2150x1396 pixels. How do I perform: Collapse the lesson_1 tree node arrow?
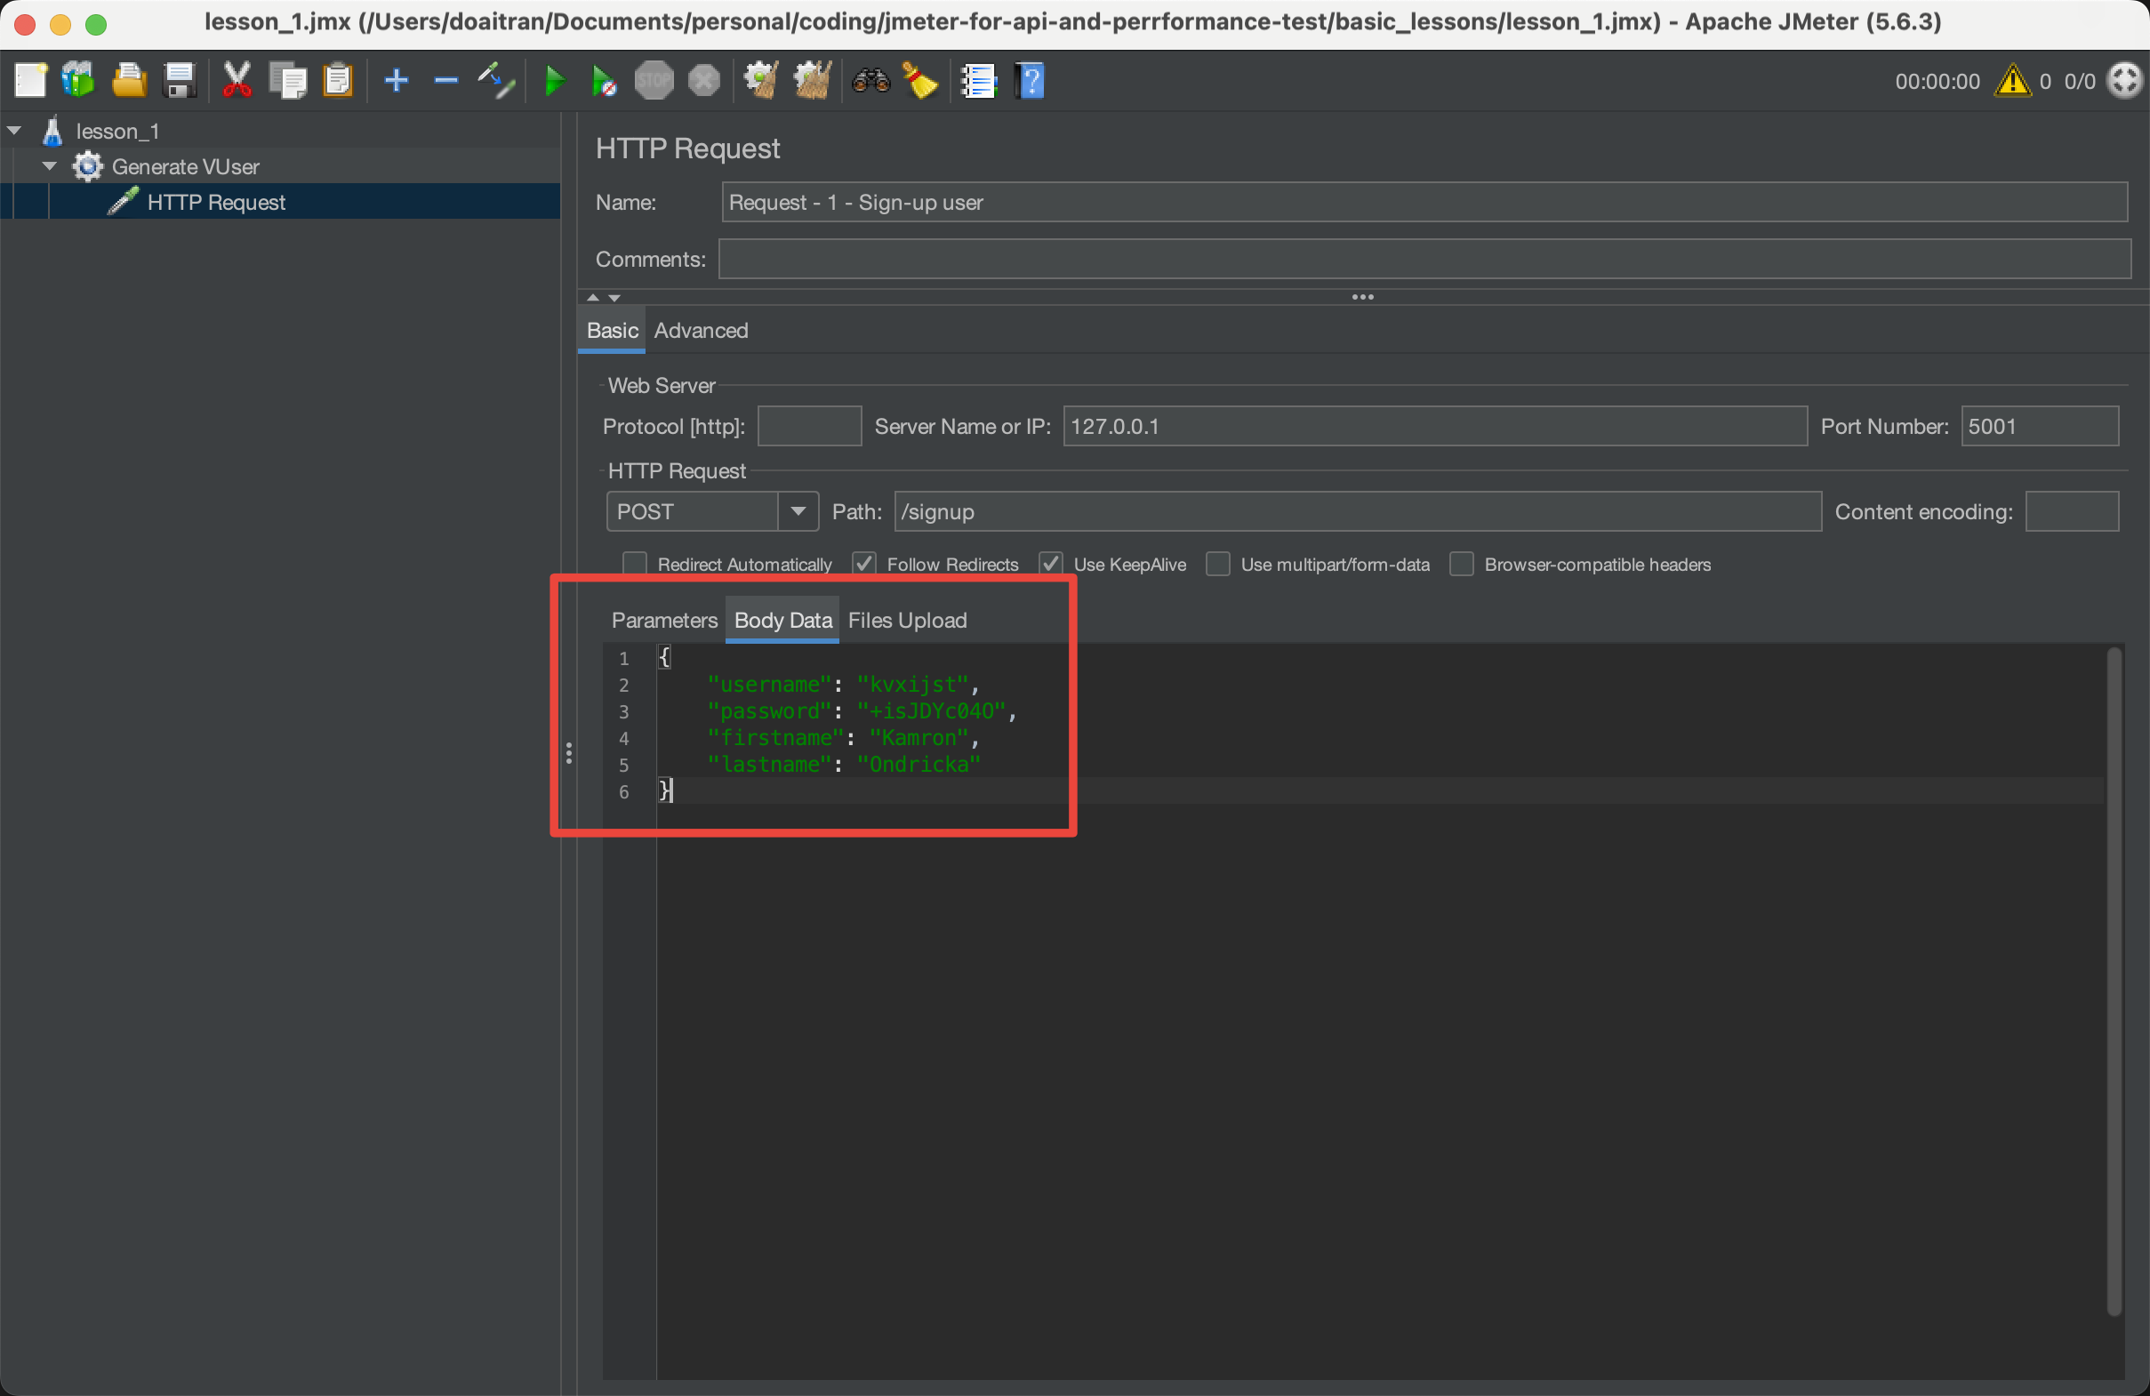coord(14,131)
